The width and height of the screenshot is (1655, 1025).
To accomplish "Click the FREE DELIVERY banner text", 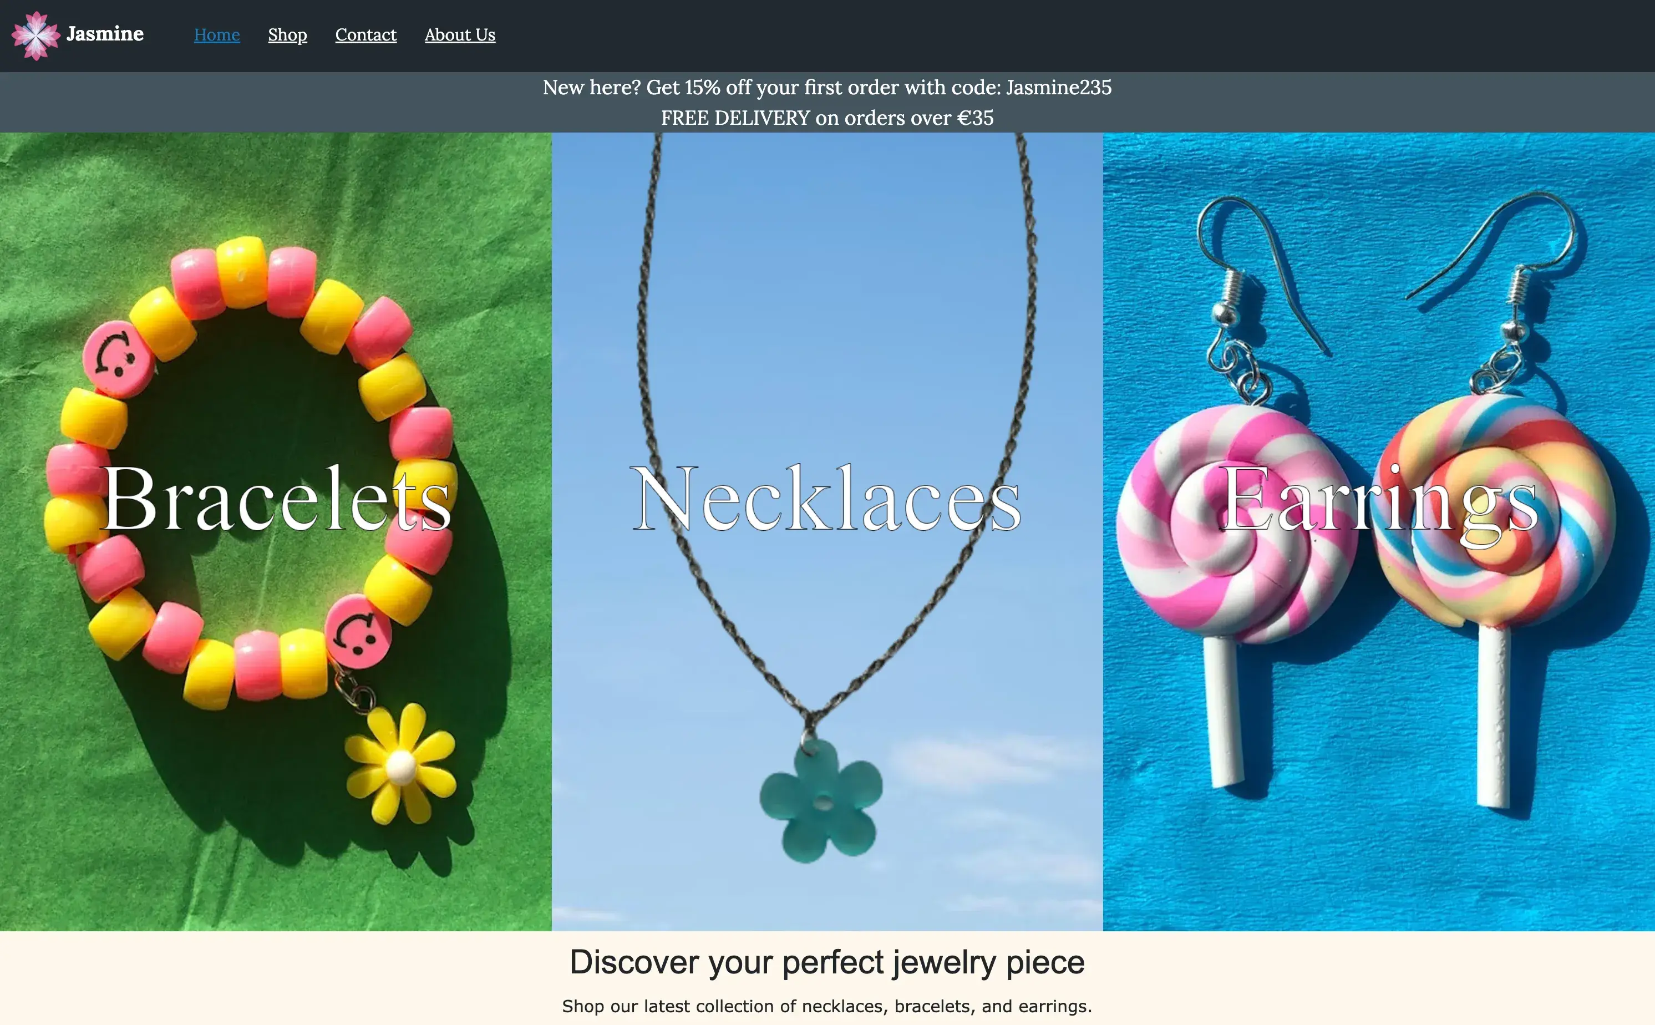I will pos(827,118).
